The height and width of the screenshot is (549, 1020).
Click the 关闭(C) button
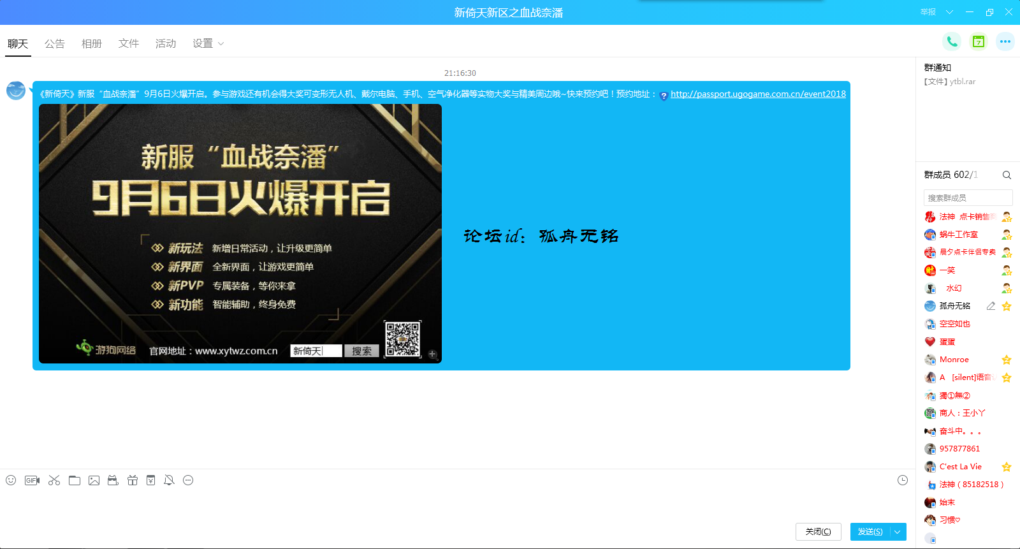click(x=819, y=532)
